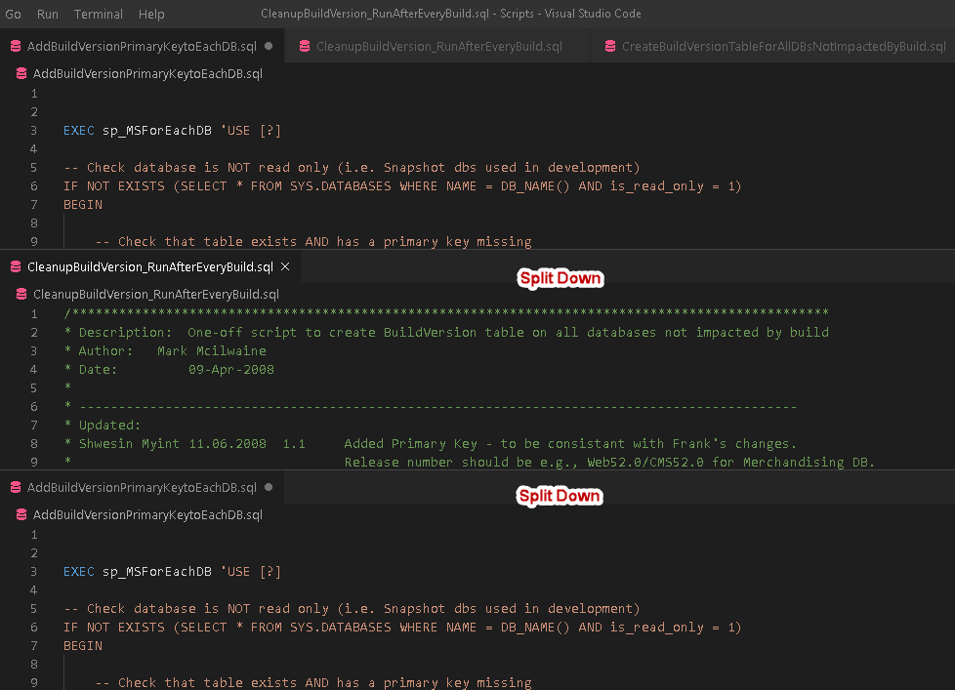Open the Go menu
Image resolution: width=955 pixels, height=690 pixels.
13,15
